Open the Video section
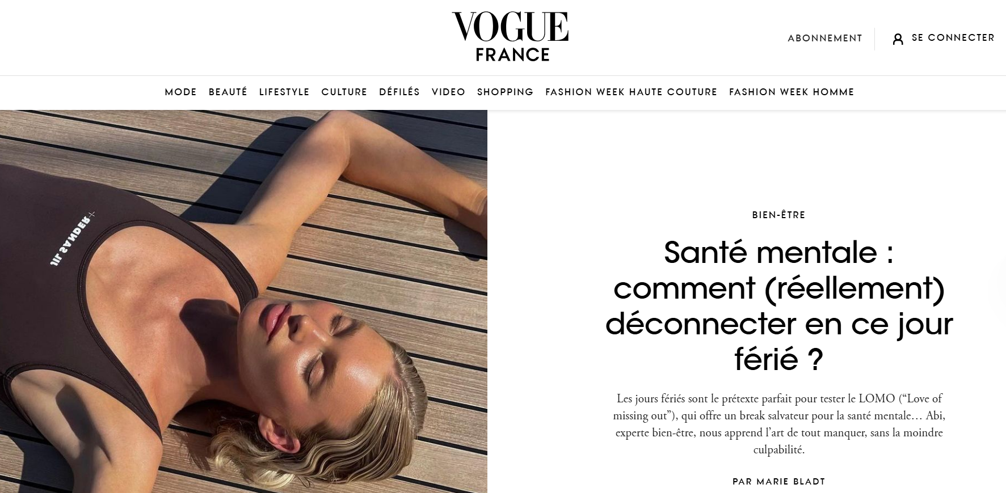Screen dimensions: 1006x493 (x=448, y=92)
